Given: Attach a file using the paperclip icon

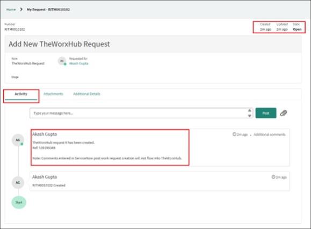Looking at the screenshot, I should point(284,113).
